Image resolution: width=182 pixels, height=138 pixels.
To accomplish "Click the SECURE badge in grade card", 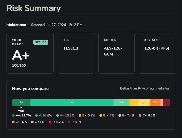I will pyautogui.click(x=41, y=42).
